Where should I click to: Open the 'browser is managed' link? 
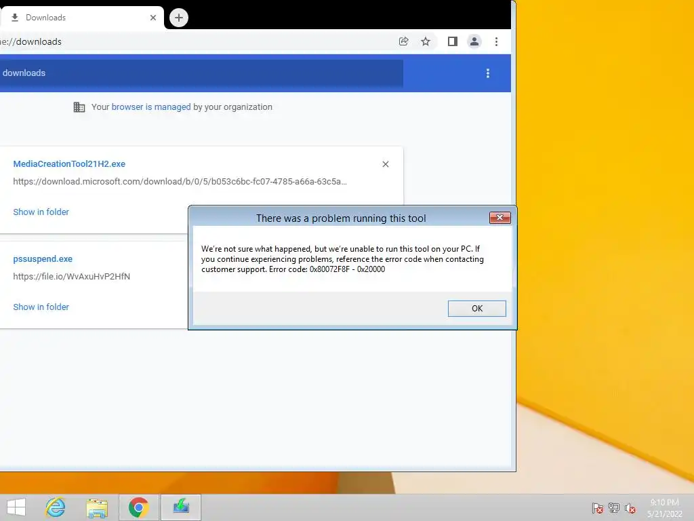tap(151, 107)
